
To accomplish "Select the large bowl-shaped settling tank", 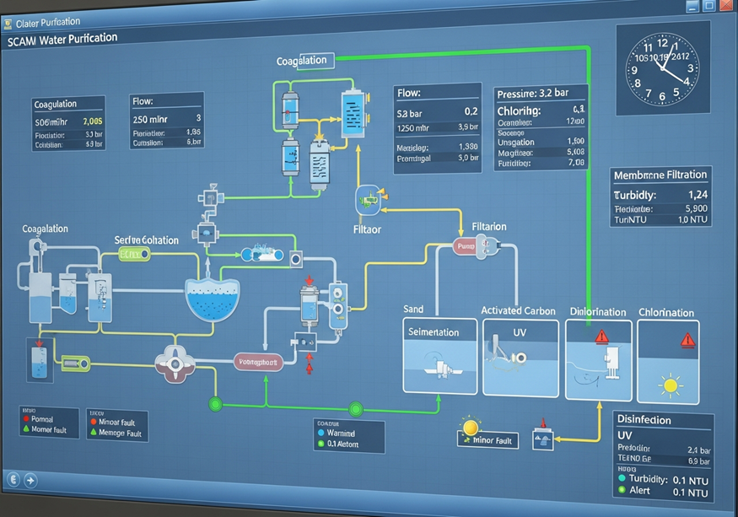I will click(213, 299).
